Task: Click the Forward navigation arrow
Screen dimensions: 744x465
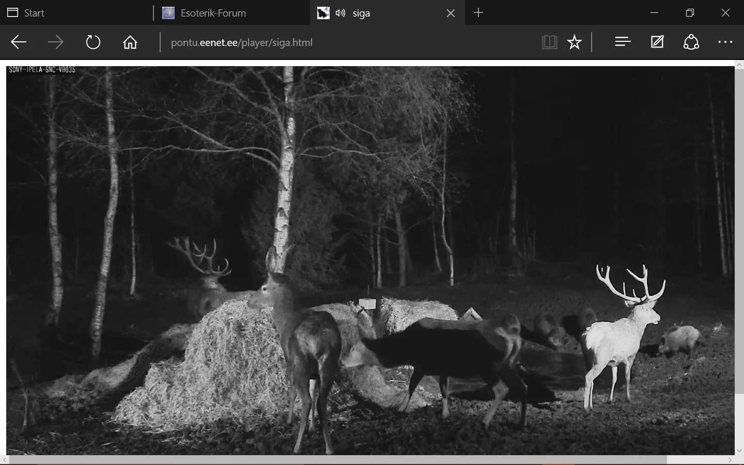Action: click(x=56, y=42)
